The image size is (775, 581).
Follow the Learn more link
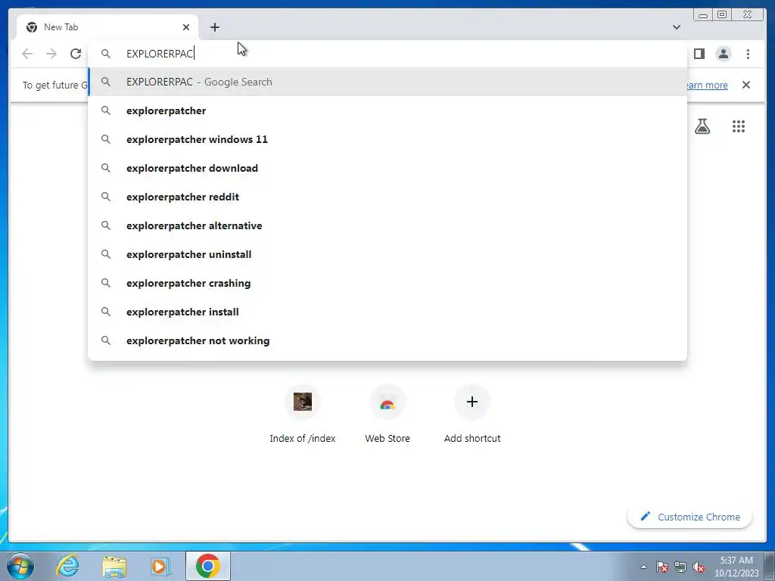point(707,85)
